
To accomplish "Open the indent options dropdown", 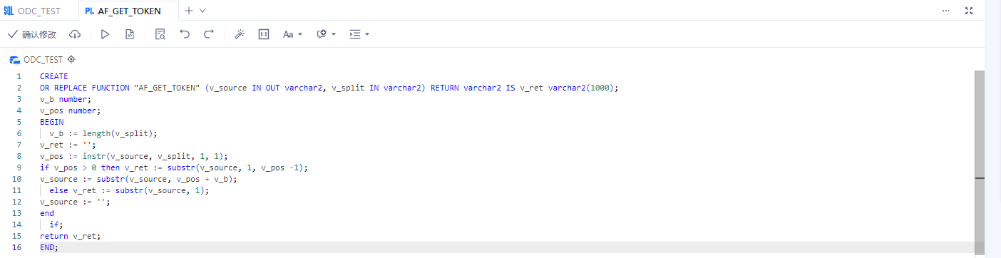I will [359, 34].
